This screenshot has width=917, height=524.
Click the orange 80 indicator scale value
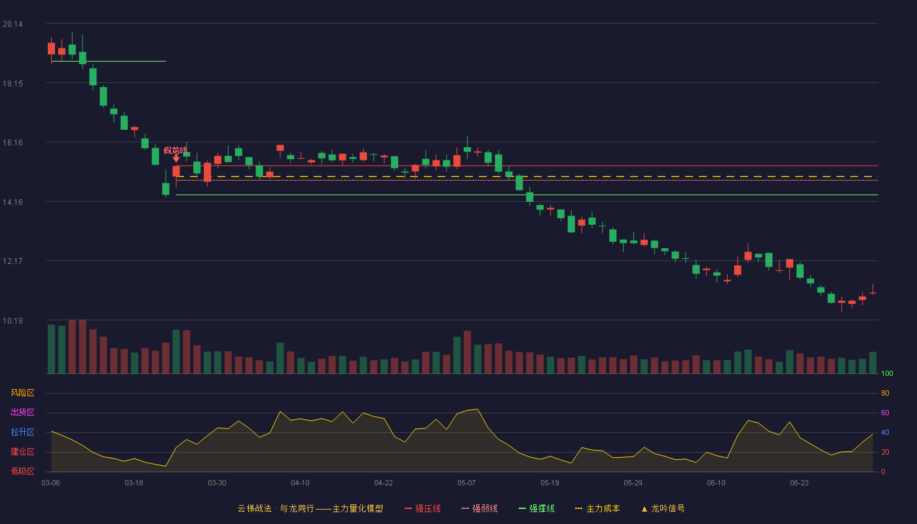885,393
